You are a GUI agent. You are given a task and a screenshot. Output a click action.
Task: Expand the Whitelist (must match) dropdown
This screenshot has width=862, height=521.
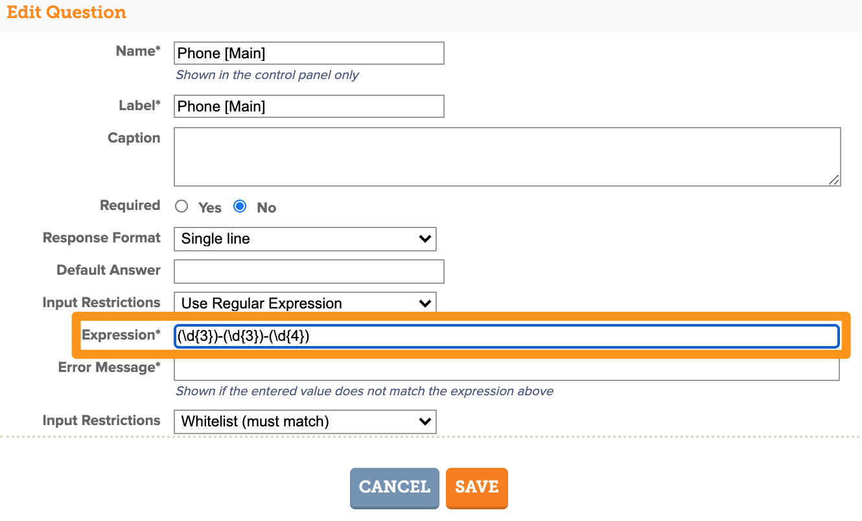[x=305, y=422]
